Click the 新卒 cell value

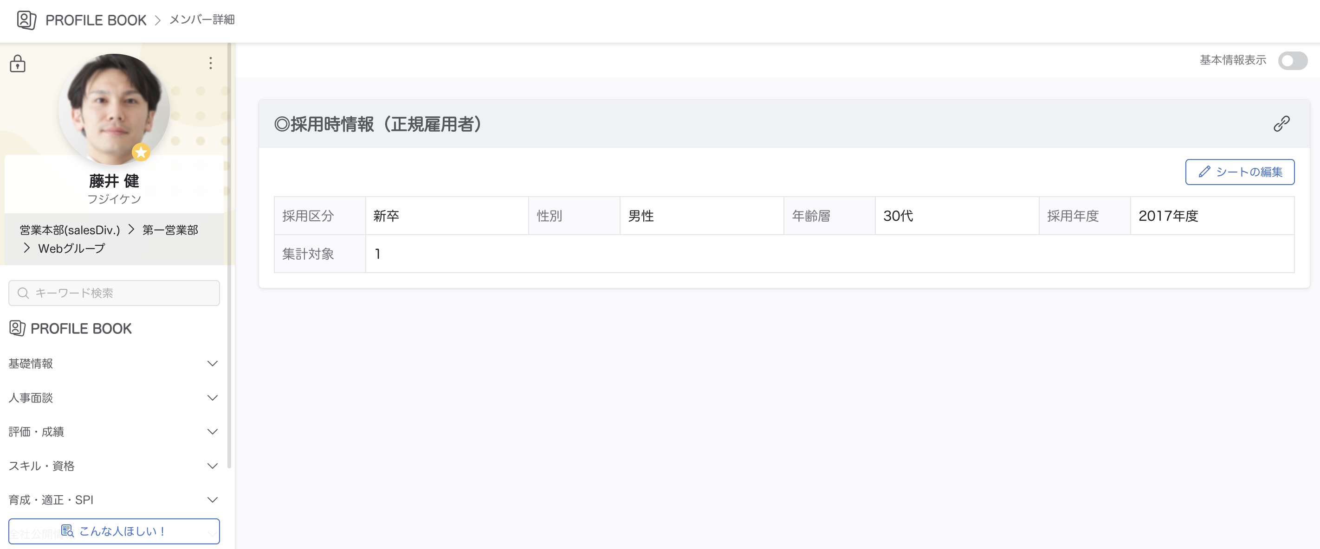click(x=386, y=216)
